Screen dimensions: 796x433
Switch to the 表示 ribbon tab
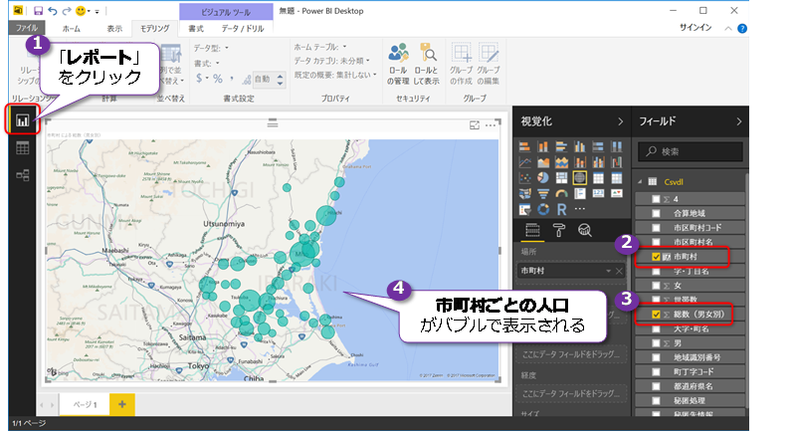(x=114, y=29)
